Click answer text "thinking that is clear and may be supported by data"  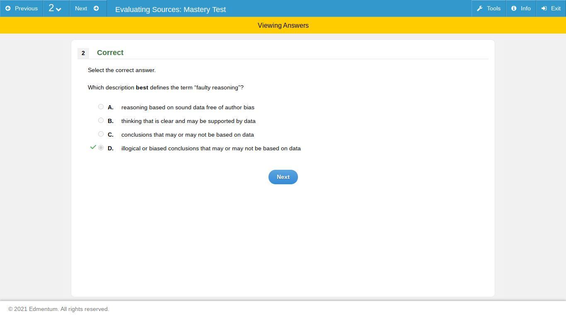[x=189, y=121]
